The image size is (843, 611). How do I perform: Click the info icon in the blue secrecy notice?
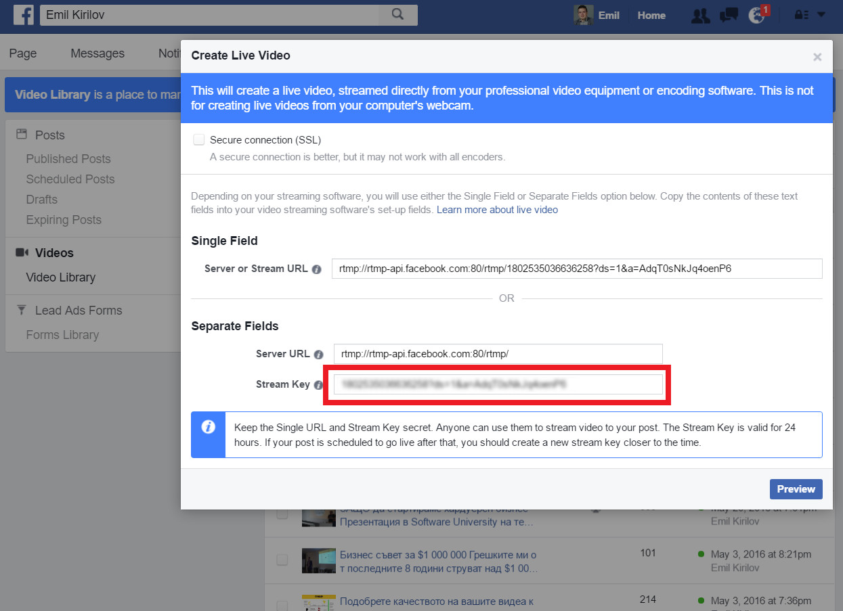pyautogui.click(x=209, y=427)
